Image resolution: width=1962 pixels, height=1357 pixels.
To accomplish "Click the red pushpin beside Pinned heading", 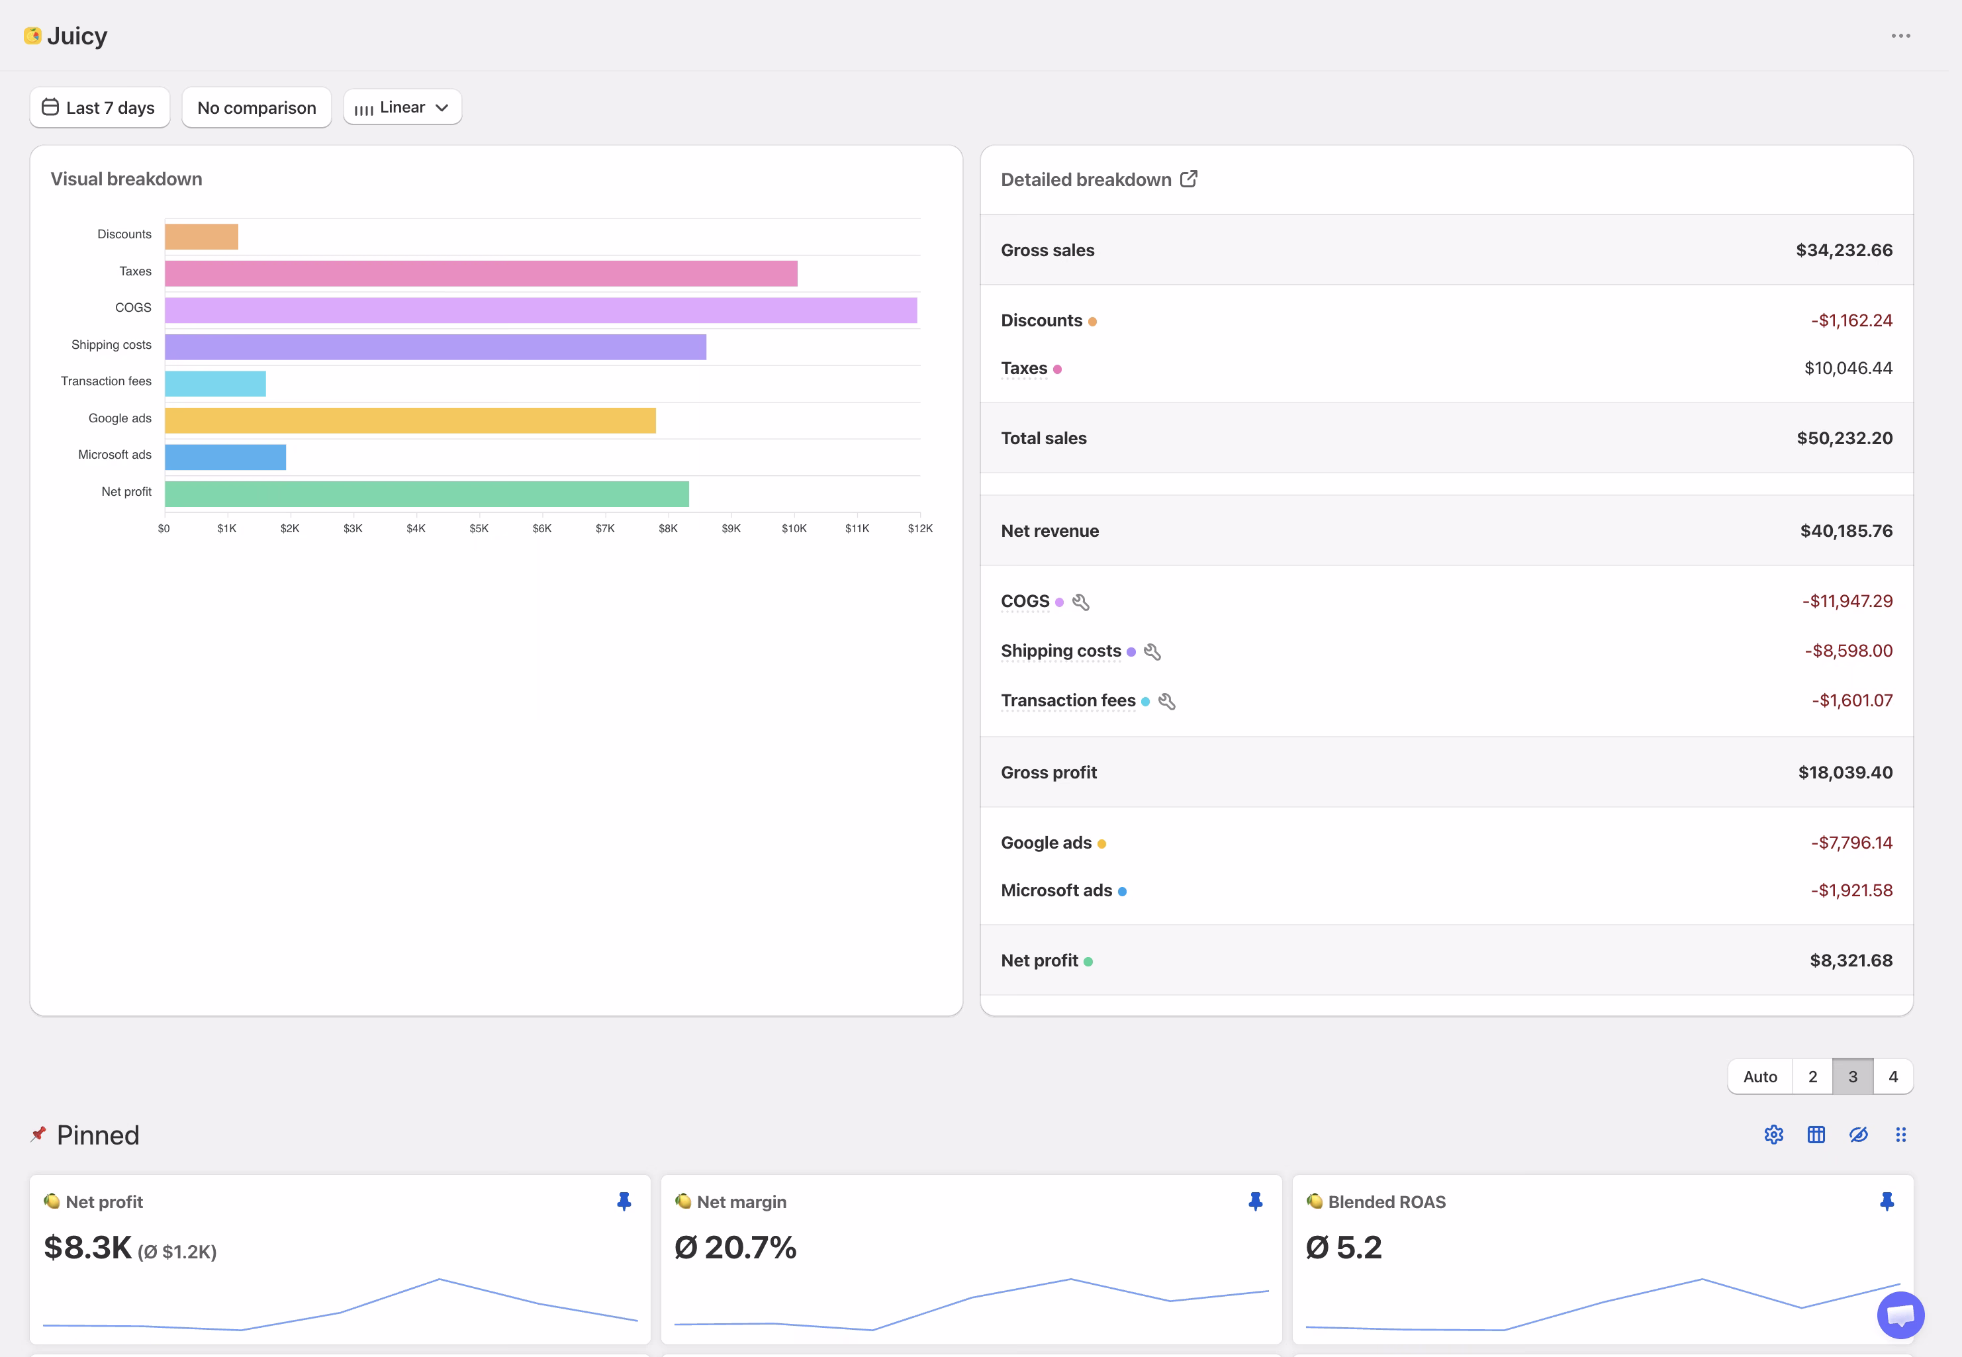I will [x=38, y=1134].
